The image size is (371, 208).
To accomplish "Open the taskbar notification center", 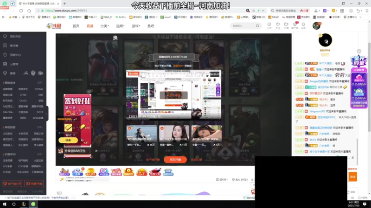I will point(365,204).
